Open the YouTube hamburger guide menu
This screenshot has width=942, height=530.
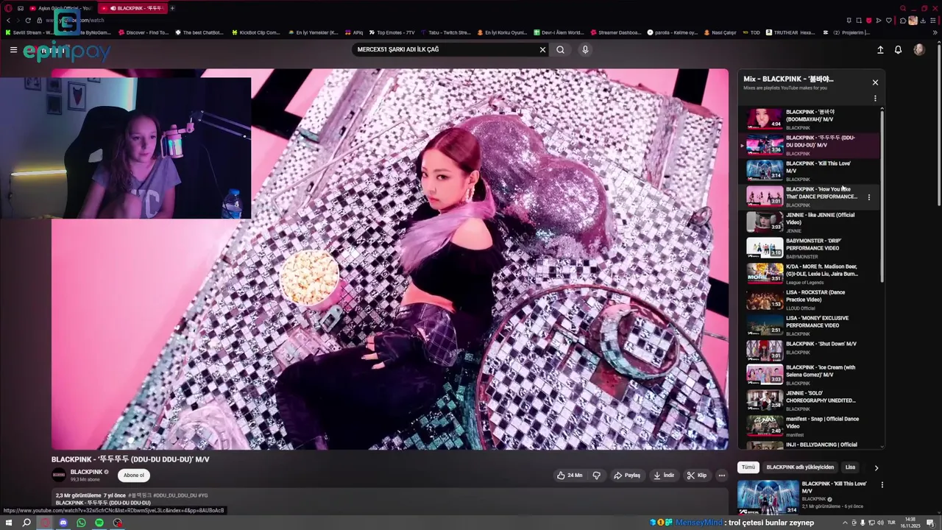pos(13,50)
